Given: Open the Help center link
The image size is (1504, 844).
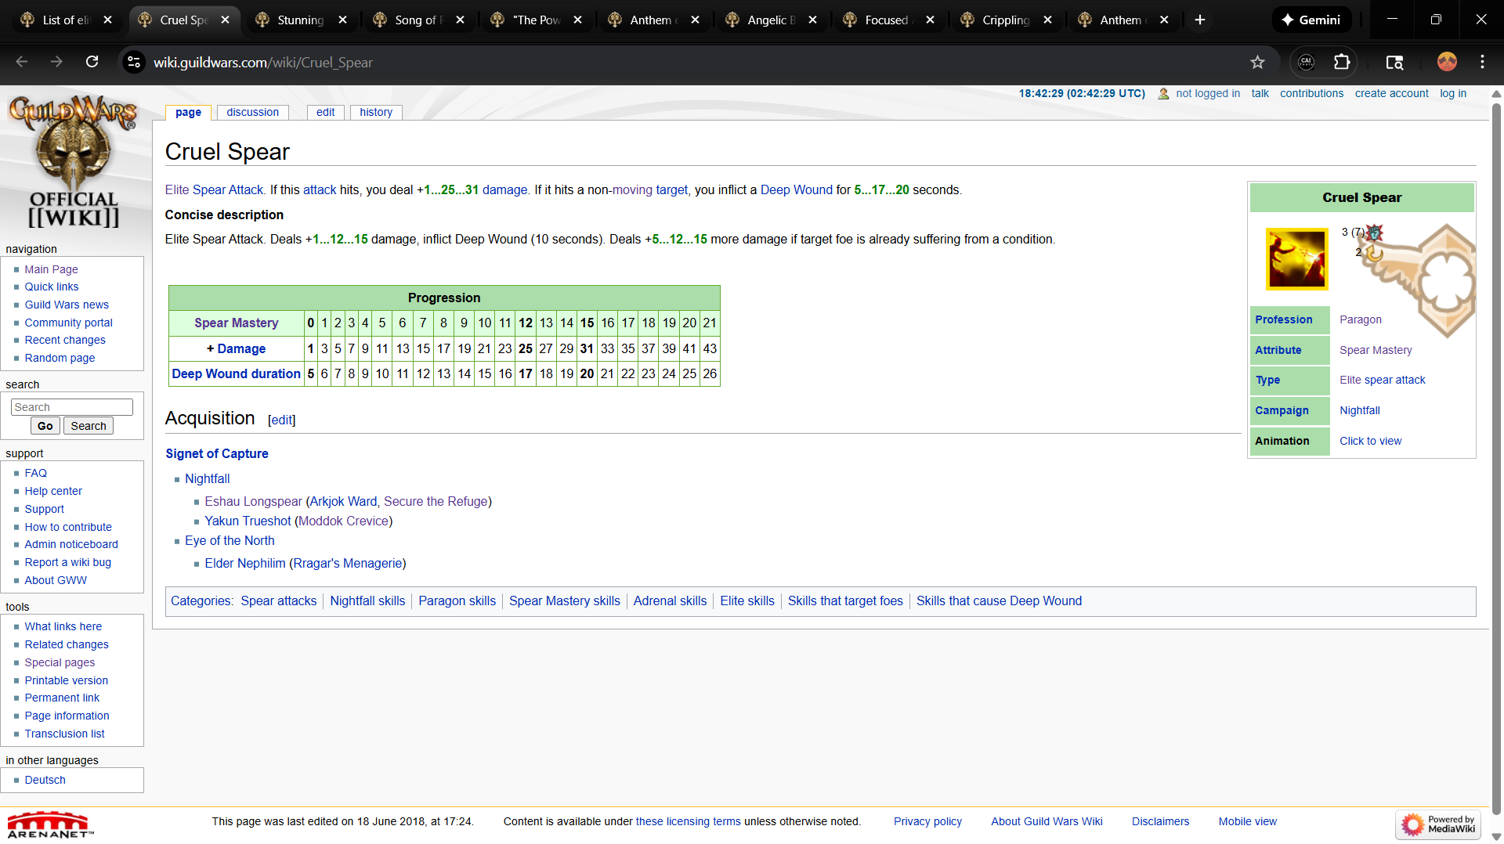Looking at the screenshot, I should [53, 491].
